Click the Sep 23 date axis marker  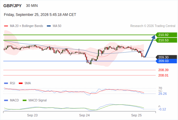[x=32, y=115]
